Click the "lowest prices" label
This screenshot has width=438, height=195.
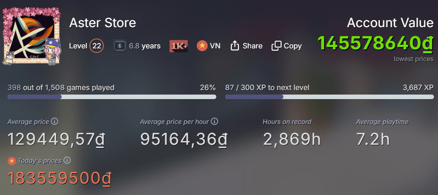[x=414, y=59]
